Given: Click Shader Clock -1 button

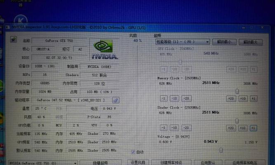Looking at the screenshot, I should 163,128.
